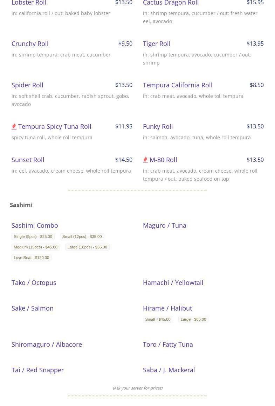
Task: Open the Maguro / Tuna item
Action: pos(164,225)
